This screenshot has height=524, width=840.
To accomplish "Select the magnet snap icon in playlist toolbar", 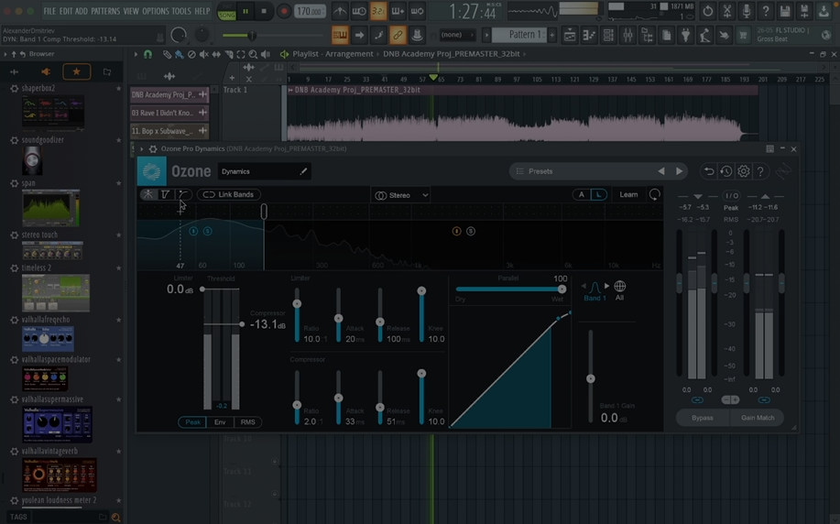I will tap(147, 54).
